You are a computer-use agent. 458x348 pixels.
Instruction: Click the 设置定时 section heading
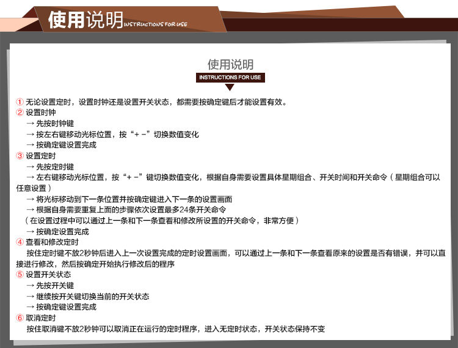click(41, 155)
